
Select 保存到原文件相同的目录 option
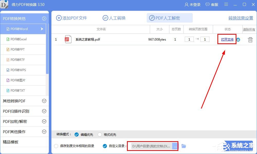(x=56, y=146)
